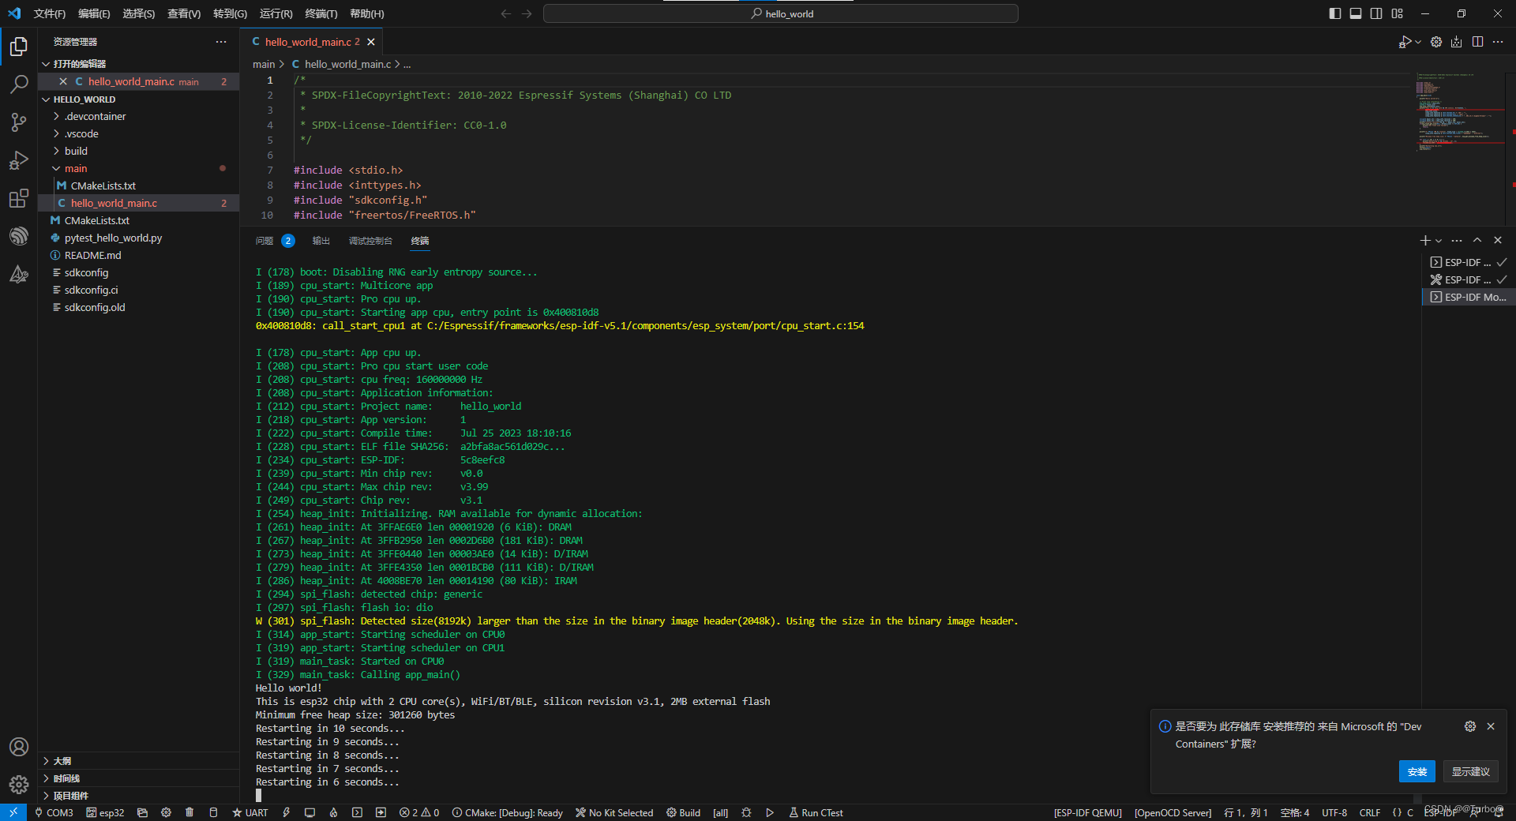Open the Manage gear in activity bar

[19, 785]
